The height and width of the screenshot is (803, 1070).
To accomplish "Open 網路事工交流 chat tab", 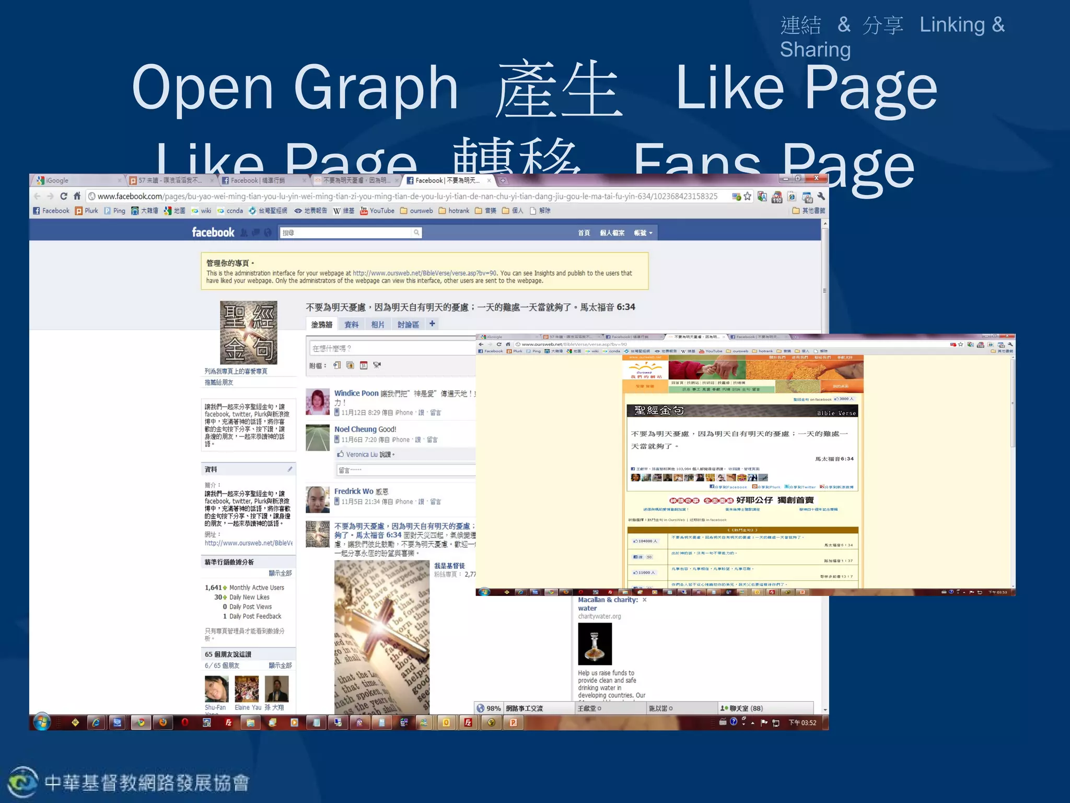I will [540, 708].
